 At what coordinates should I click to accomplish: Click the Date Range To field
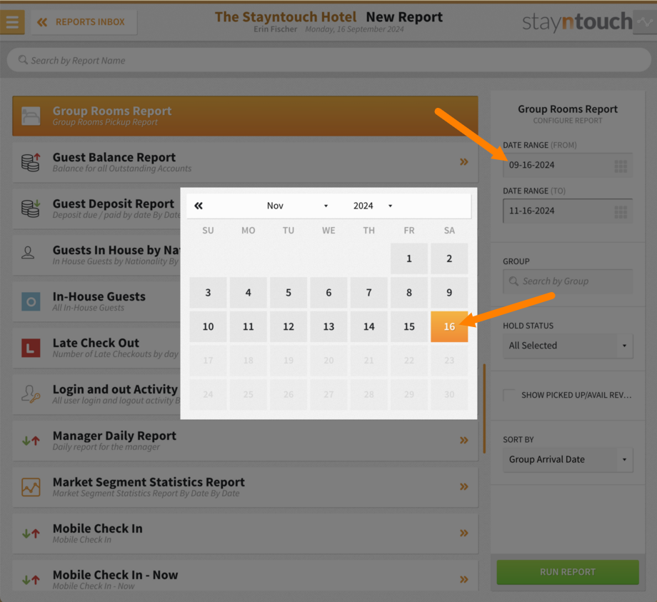[x=567, y=211]
